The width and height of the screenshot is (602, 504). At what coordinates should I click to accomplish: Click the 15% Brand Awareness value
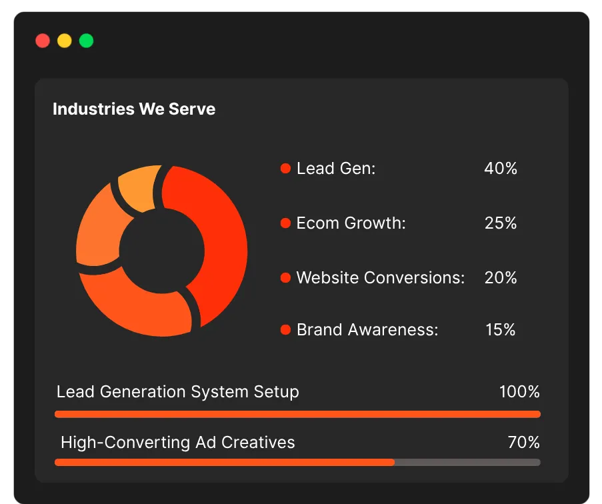pyautogui.click(x=501, y=330)
